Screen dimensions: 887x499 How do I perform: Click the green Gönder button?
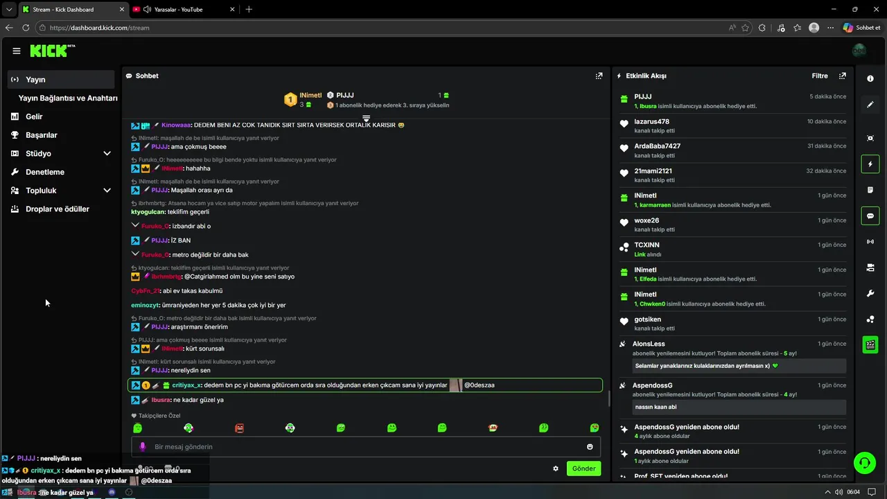coord(583,469)
